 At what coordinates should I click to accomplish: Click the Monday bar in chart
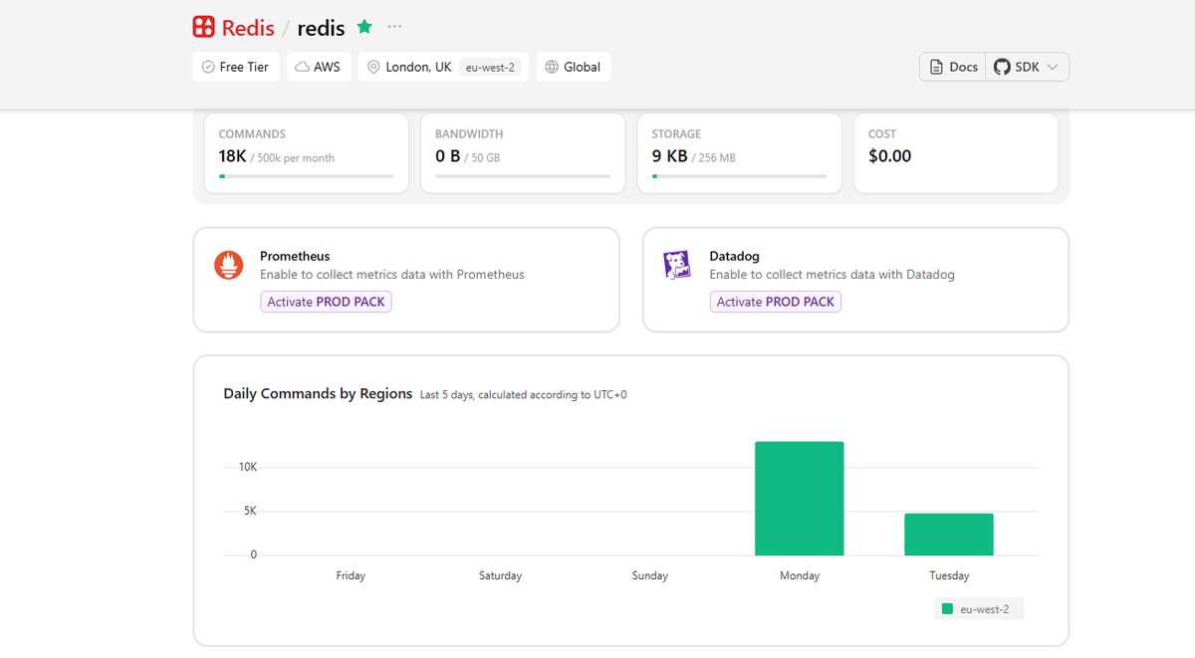(x=800, y=498)
